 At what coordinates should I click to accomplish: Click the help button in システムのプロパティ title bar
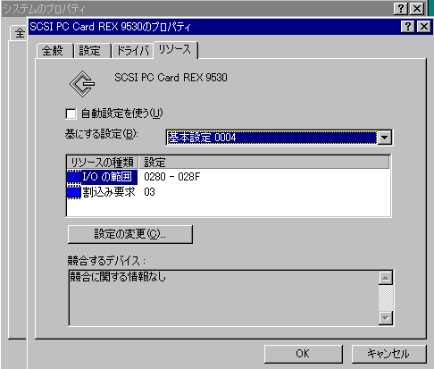click(401, 9)
